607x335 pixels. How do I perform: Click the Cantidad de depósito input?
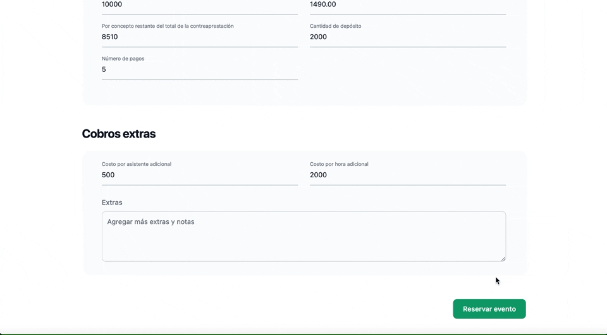[x=407, y=37]
